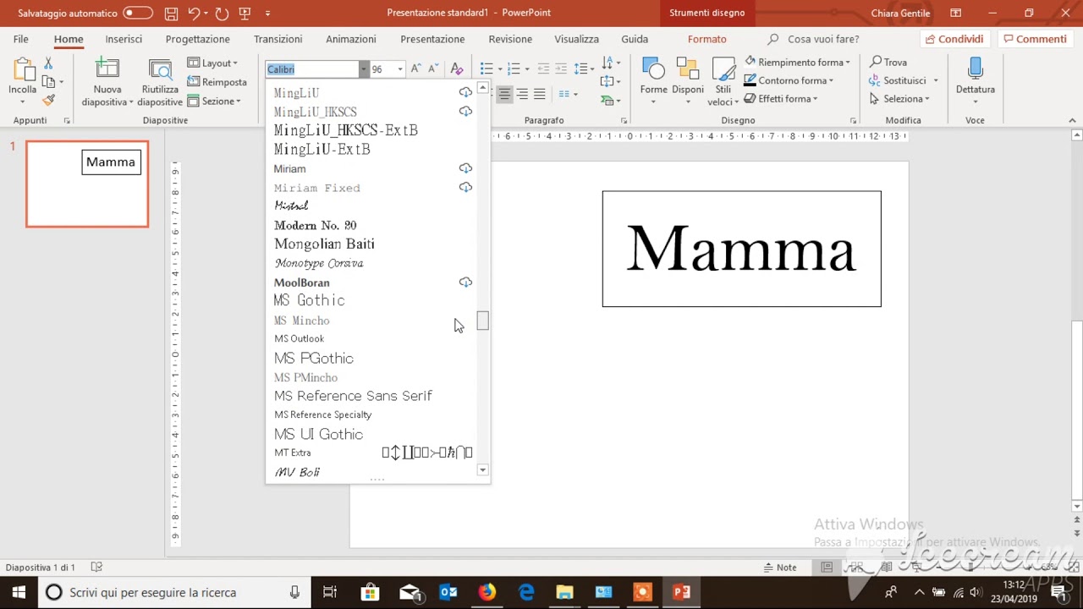Click the Stili veloci icon

[723, 70]
